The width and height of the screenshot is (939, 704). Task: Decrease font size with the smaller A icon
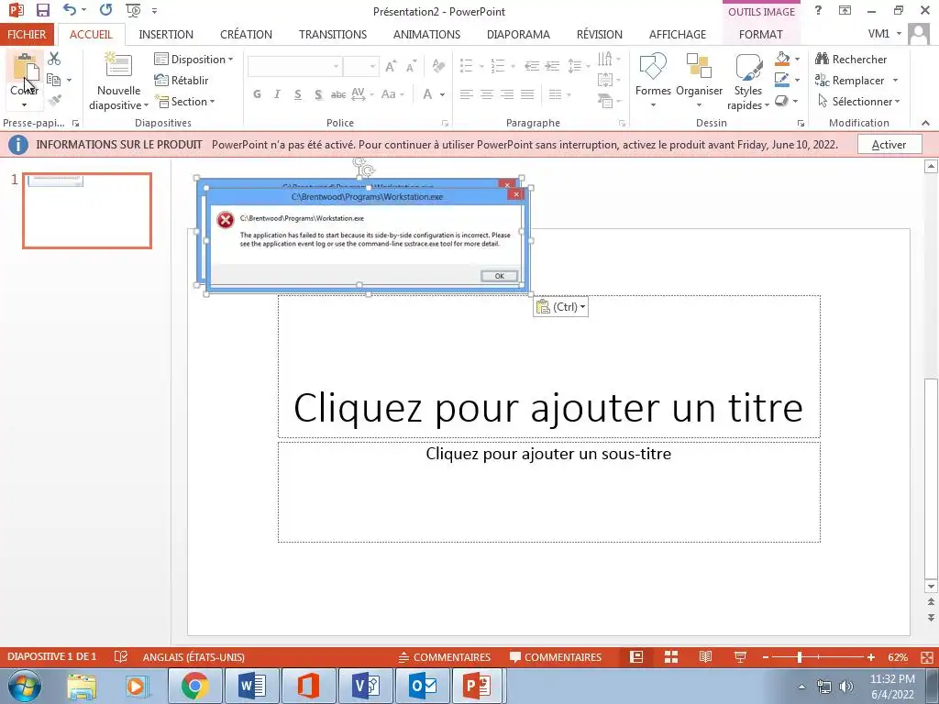coord(411,66)
